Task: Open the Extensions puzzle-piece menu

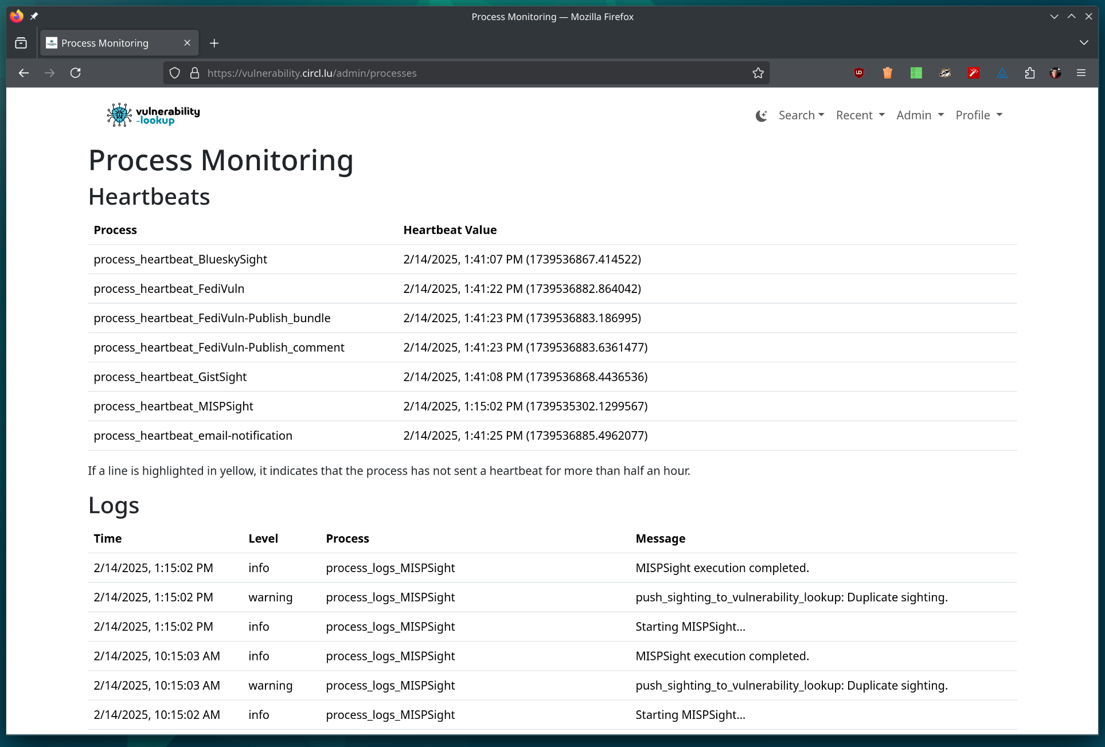Action: coord(1030,73)
